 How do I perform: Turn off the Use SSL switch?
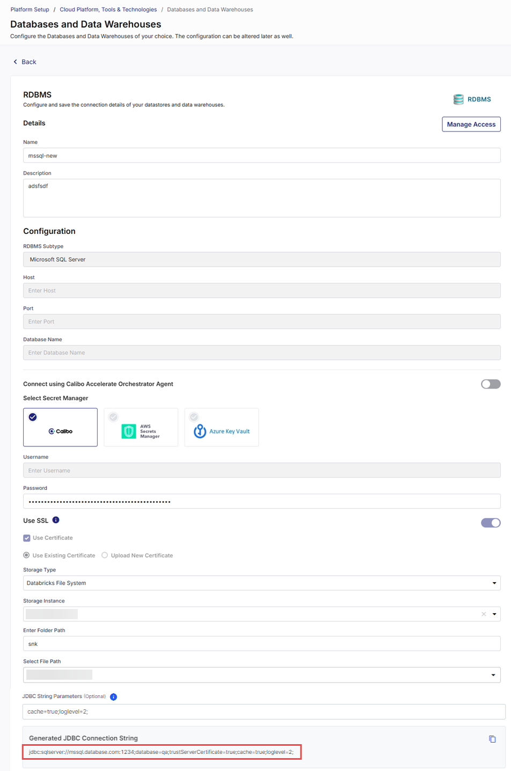pos(491,523)
